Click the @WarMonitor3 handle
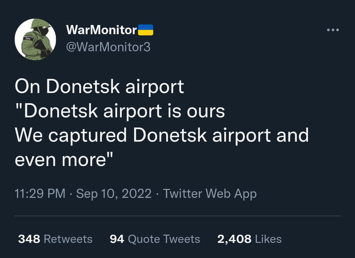 click(108, 47)
